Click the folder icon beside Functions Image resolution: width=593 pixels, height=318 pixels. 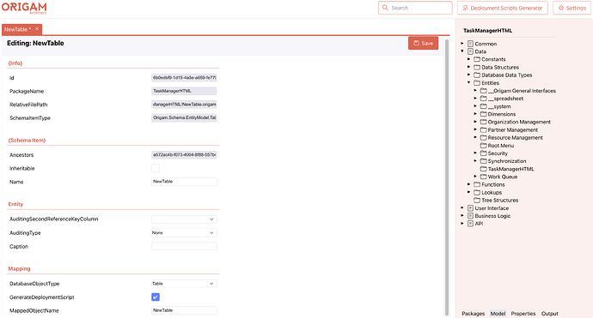pos(477,184)
